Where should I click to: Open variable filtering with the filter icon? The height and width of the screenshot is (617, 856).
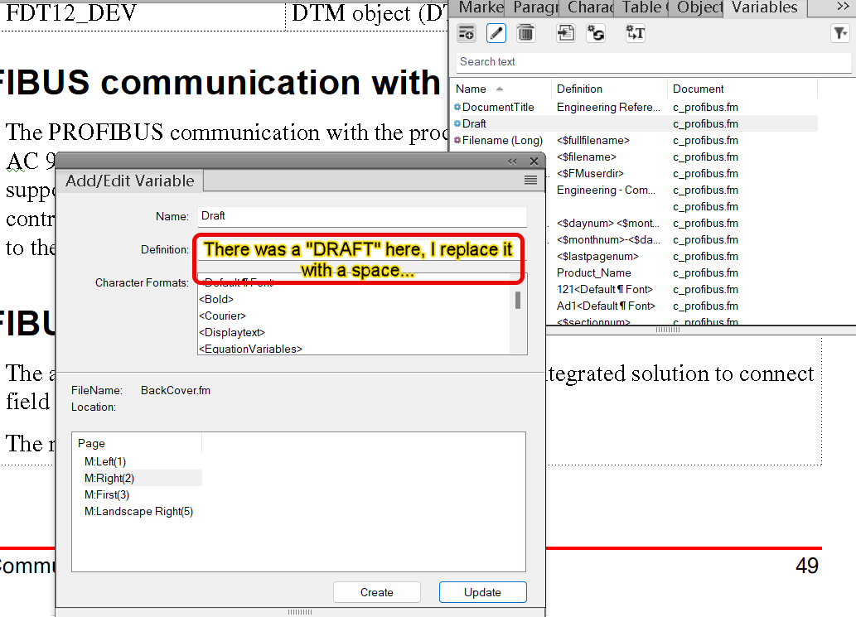839,32
